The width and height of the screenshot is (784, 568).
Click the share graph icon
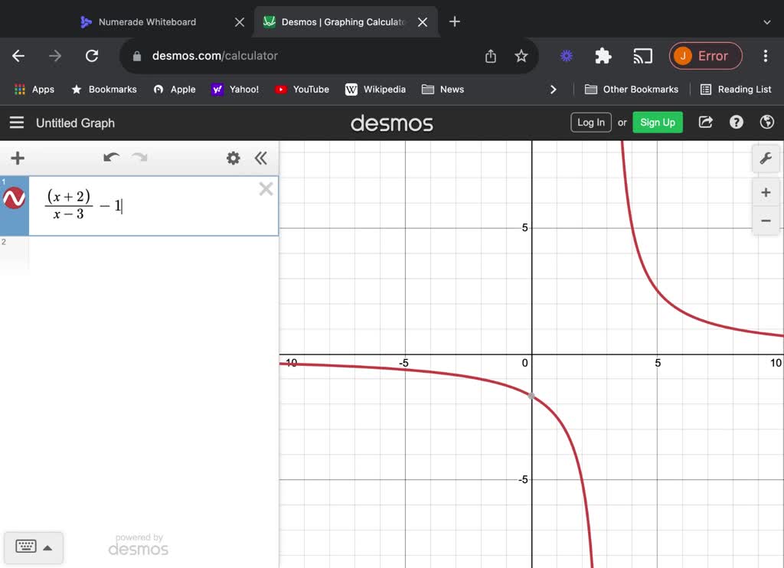(705, 122)
